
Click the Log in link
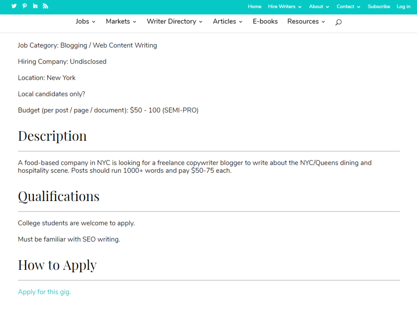coord(403,7)
